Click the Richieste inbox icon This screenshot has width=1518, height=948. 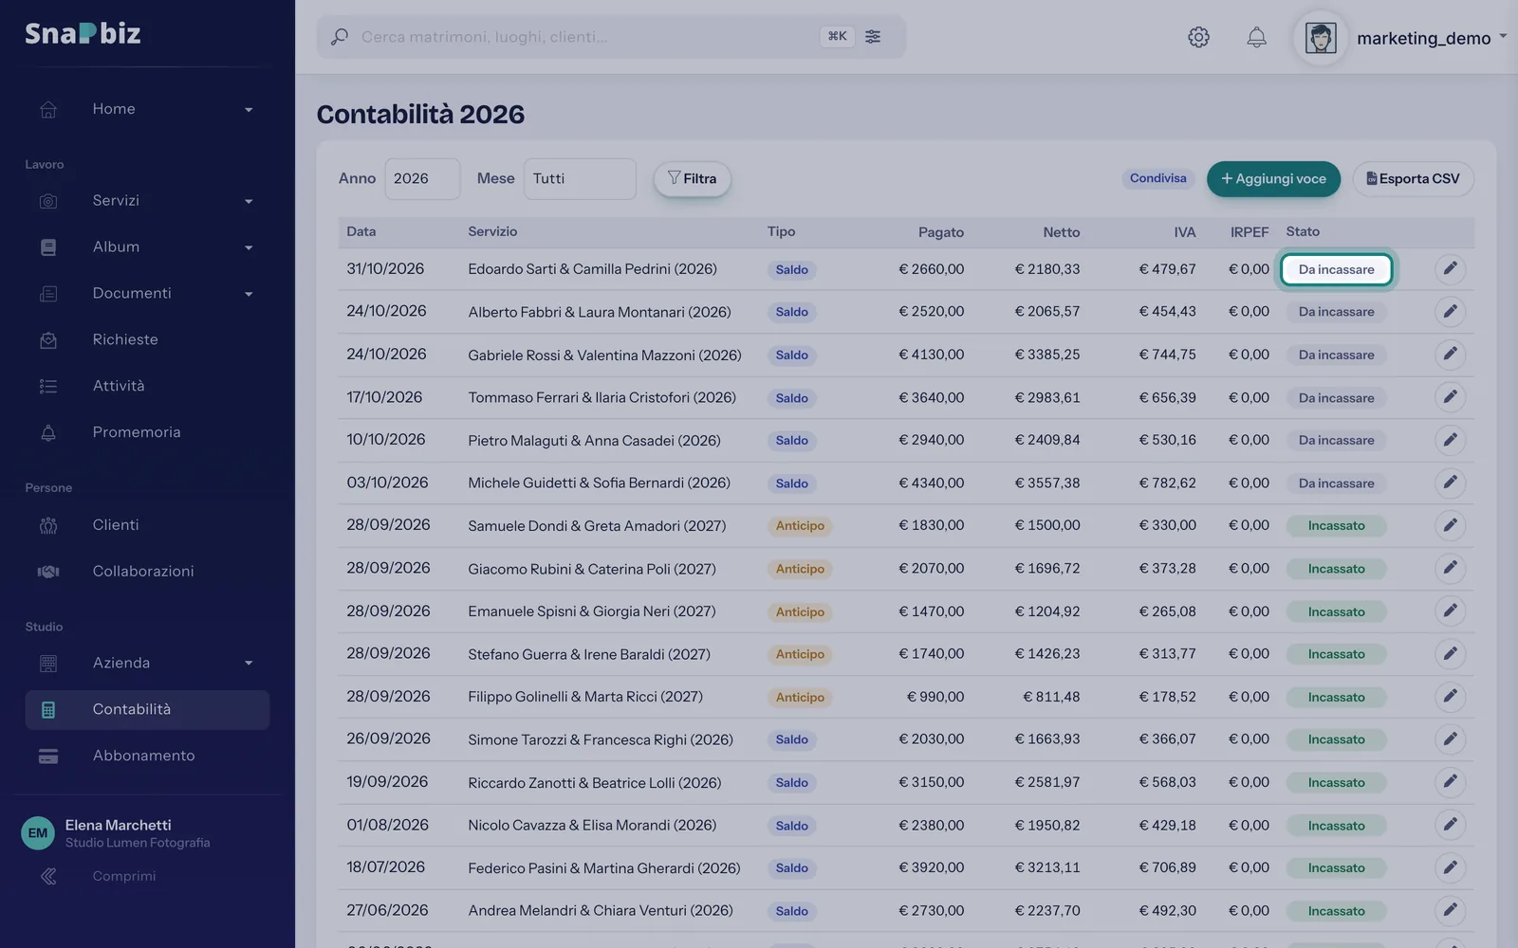(x=48, y=339)
